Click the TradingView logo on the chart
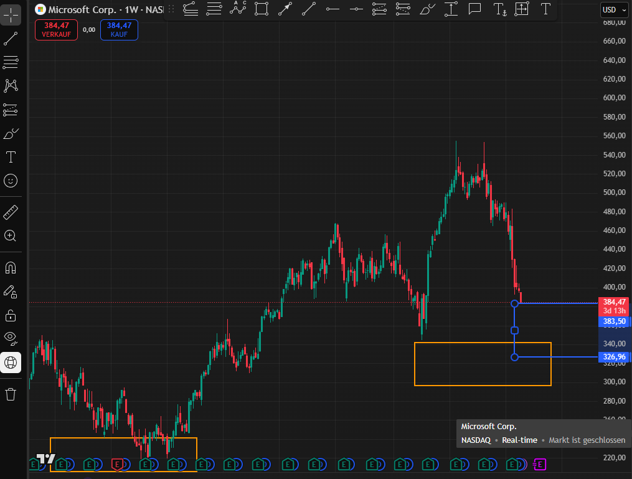The width and height of the screenshot is (632, 479). click(x=45, y=458)
